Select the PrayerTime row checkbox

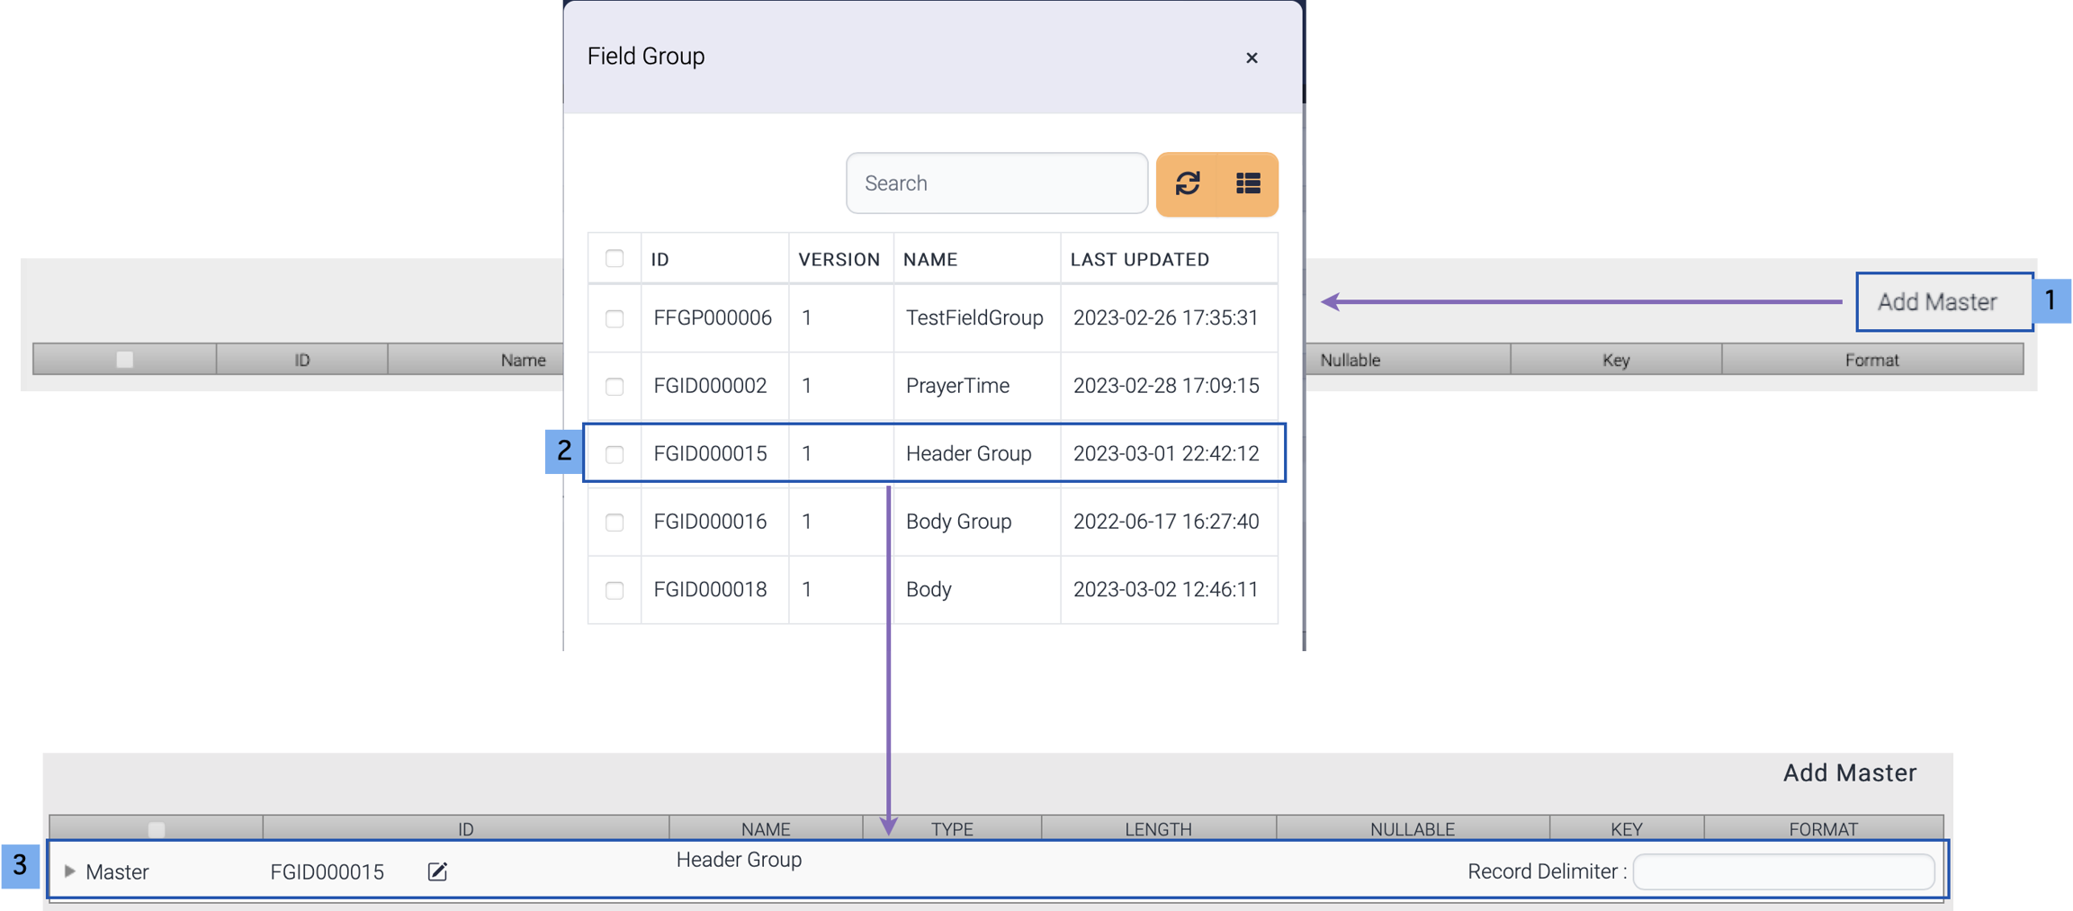pyautogui.click(x=615, y=386)
